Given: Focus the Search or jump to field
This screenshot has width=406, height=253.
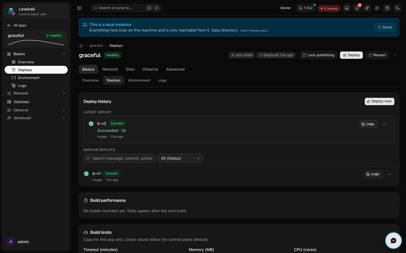Looking at the screenshot, I should pyautogui.click(x=127, y=8).
